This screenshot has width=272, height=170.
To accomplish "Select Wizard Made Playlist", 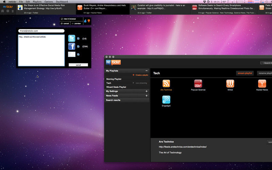I will [116, 87].
